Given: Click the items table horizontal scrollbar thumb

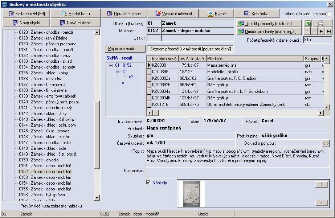Looking at the screenshot, I should click(x=156, y=113).
